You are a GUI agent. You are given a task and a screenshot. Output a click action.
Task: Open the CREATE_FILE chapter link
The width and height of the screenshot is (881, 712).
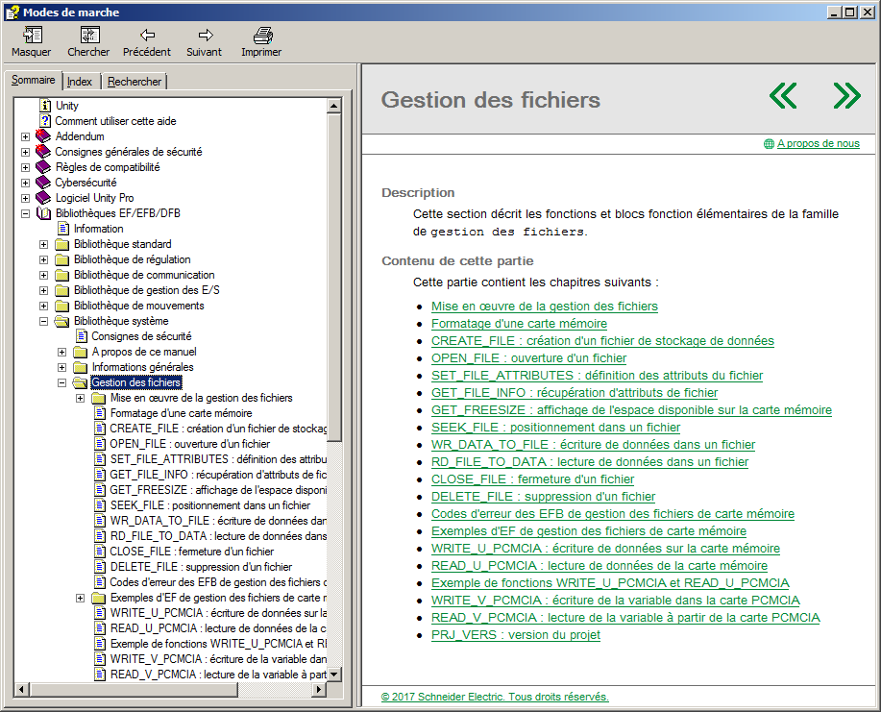pos(602,341)
